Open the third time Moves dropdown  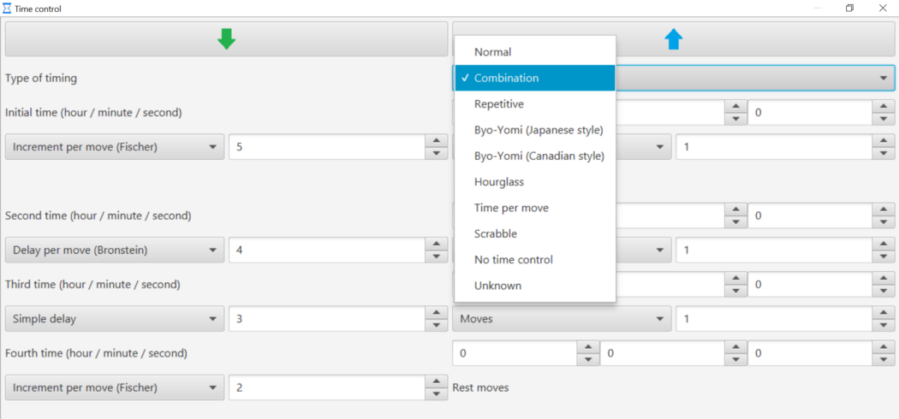point(560,319)
